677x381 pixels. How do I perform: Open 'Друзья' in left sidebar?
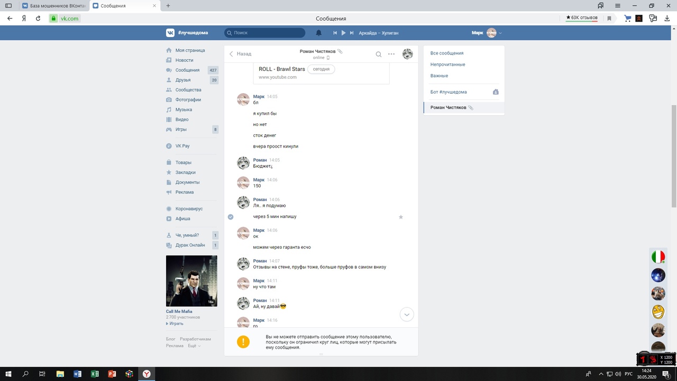pyautogui.click(x=183, y=80)
